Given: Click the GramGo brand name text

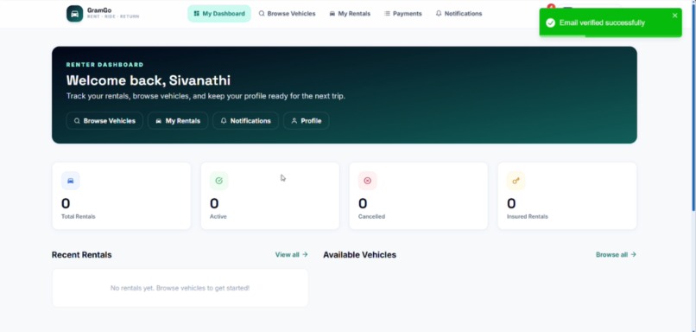Looking at the screenshot, I should click(x=99, y=10).
